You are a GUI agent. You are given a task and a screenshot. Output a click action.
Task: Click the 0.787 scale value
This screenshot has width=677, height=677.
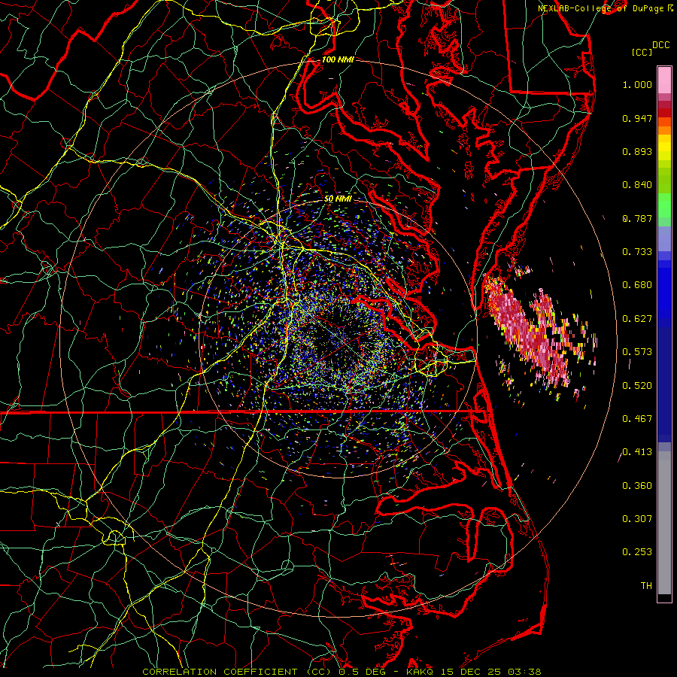(x=637, y=218)
